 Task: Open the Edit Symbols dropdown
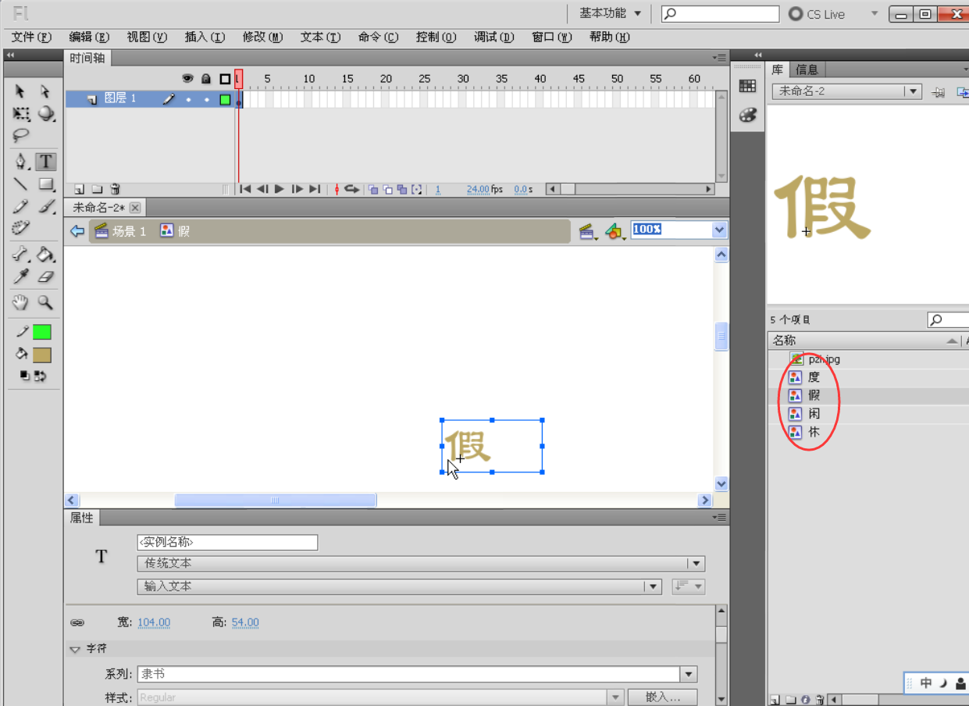pyautogui.click(x=615, y=231)
